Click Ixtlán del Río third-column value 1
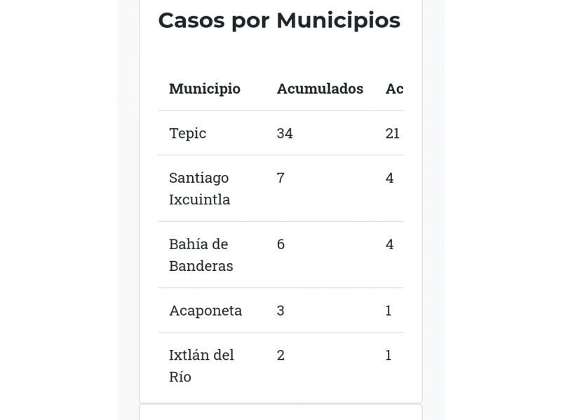This screenshot has height=420, width=561. (388, 355)
